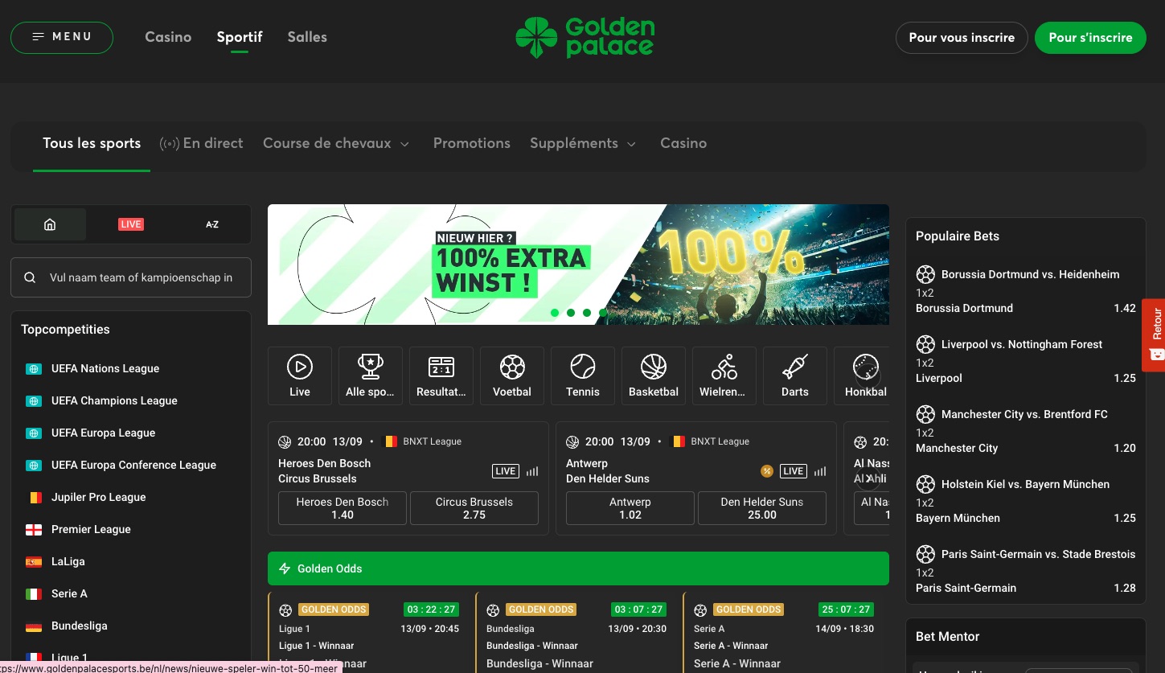Select third banner carousel dot
This screenshot has height=673, width=1165.
tap(587, 313)
